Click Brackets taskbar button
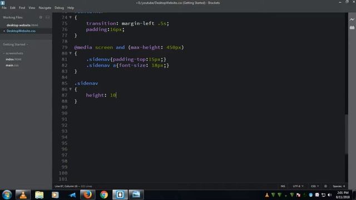Viewport: 356px width, 200px height. 120,194
